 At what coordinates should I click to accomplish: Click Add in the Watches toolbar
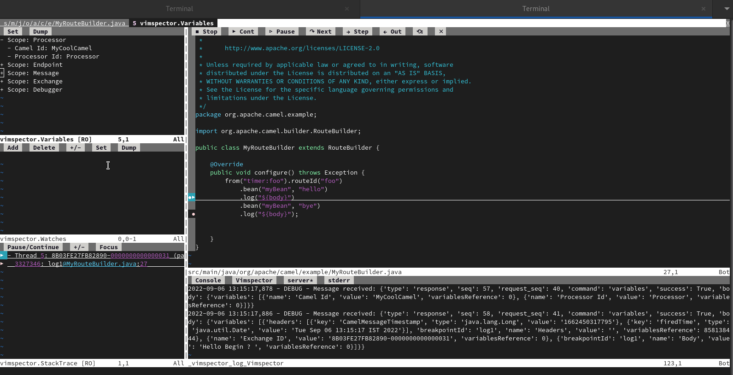13,148
